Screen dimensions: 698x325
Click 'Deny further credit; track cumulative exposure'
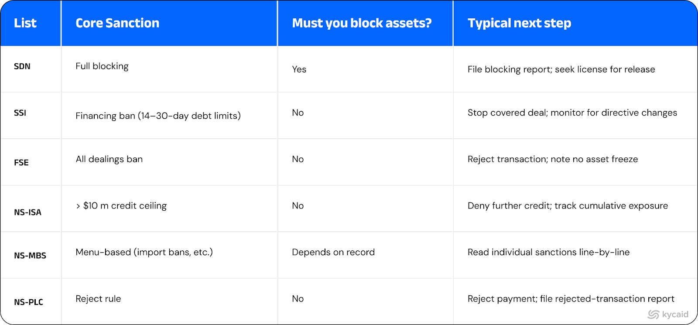[568, 205]
